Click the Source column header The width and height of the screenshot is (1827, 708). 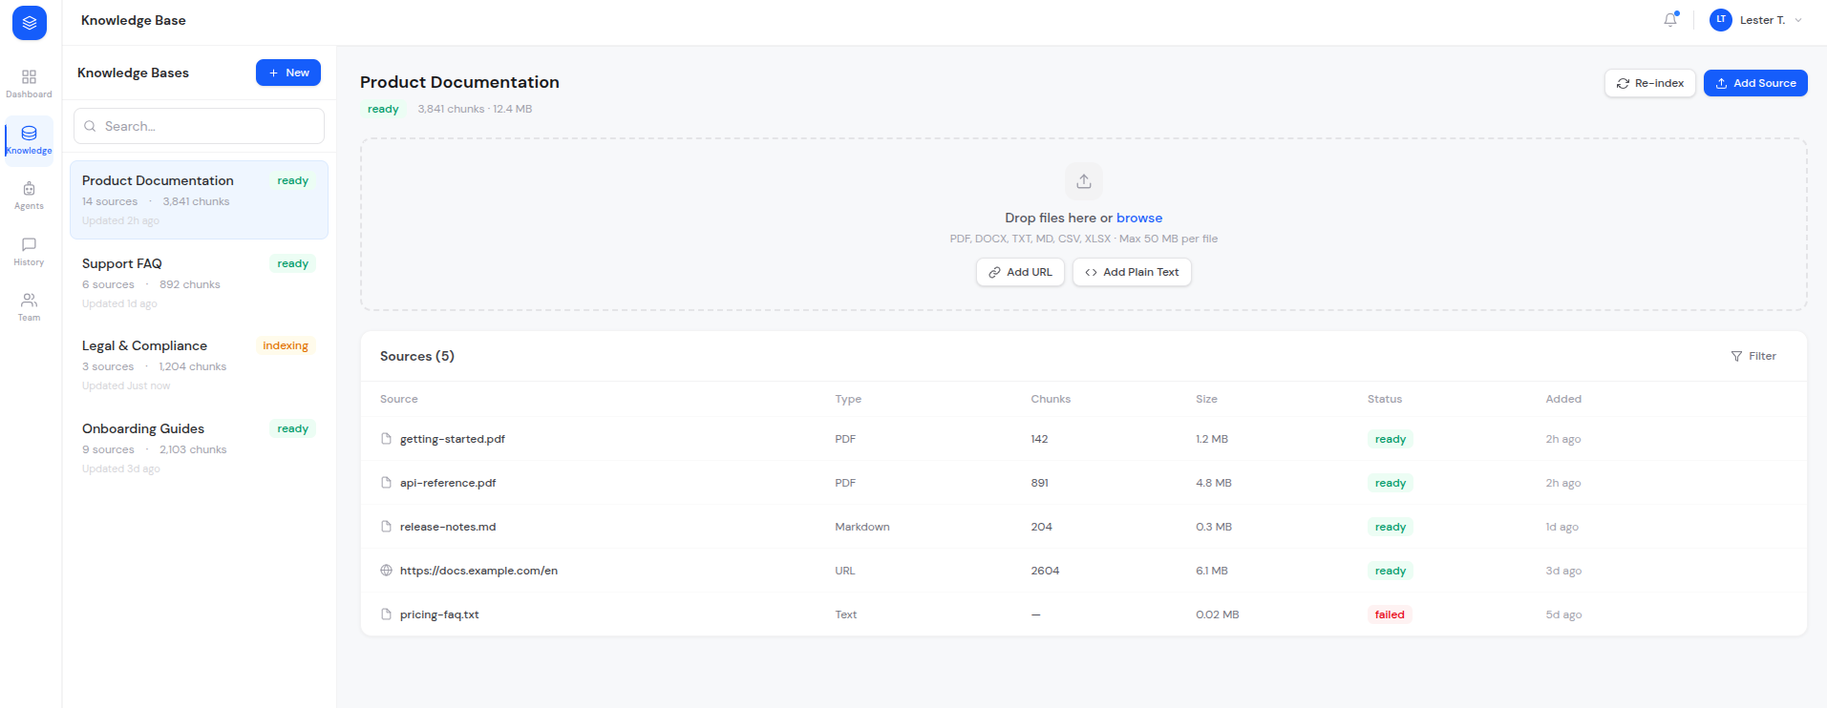398,399
